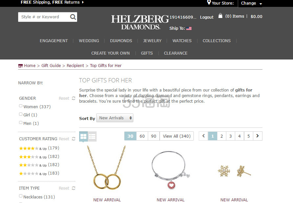This screenshot has height=203, width=293.
Task: Check the Girl gender filter
Action: click(x=21, y=114)
